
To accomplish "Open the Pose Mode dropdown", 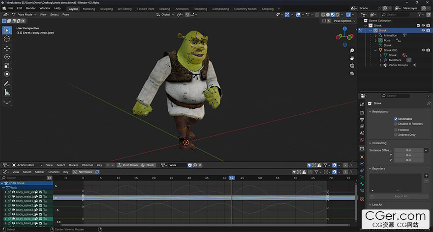I will coord(26,14).
